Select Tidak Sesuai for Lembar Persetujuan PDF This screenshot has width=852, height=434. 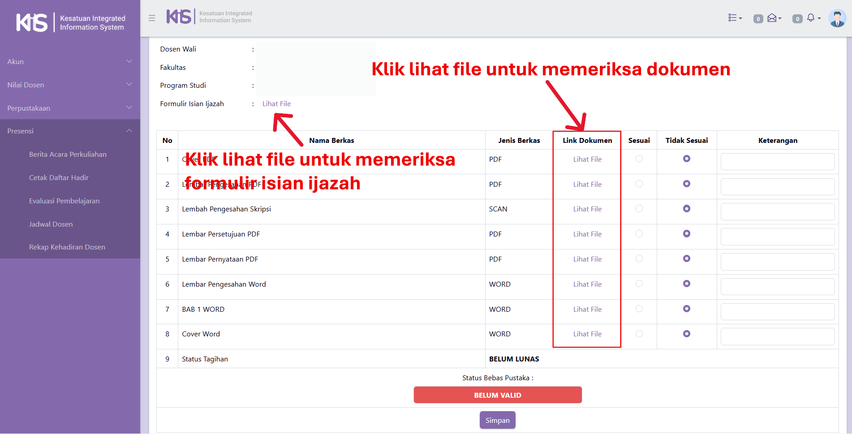coord(686,234)
